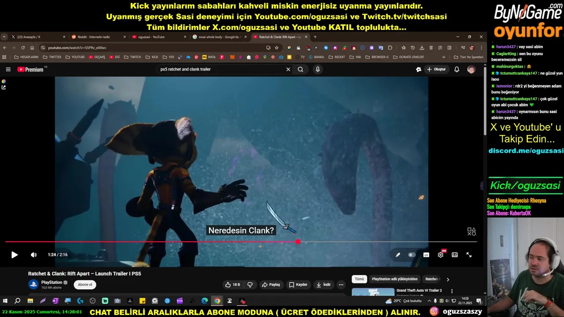Open Tüm Yer İşaretleri folder
The width and height of the screenshot is (564, 317).
point(468,57)
